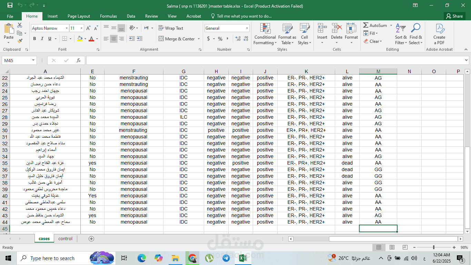Viewport: 471px width, 265px height.
Task: Apply accounting dollar format
Action: click(208, 39)
